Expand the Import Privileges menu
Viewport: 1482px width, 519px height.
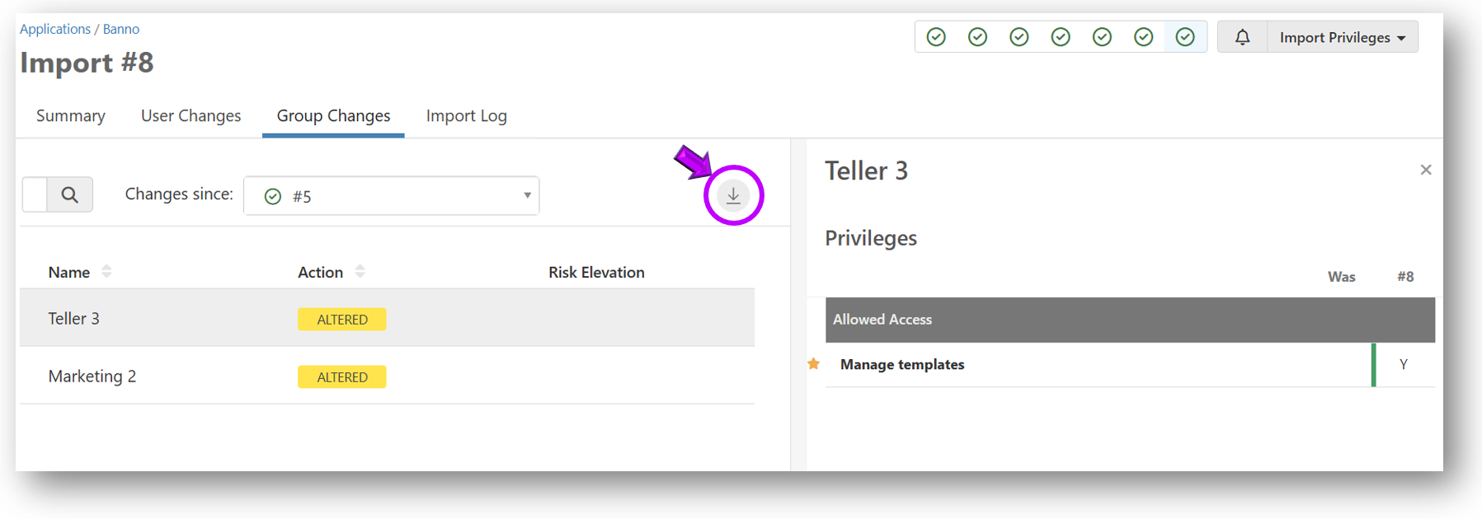pos(1343,37)
